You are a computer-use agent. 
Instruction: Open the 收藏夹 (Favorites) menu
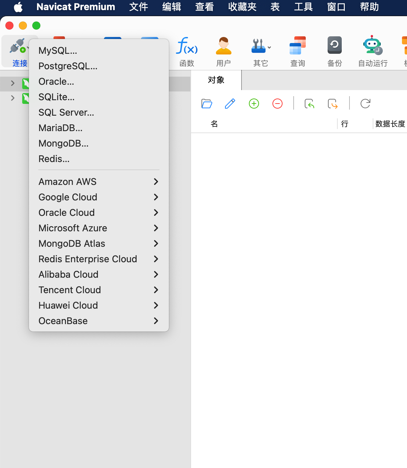(242, 7)
